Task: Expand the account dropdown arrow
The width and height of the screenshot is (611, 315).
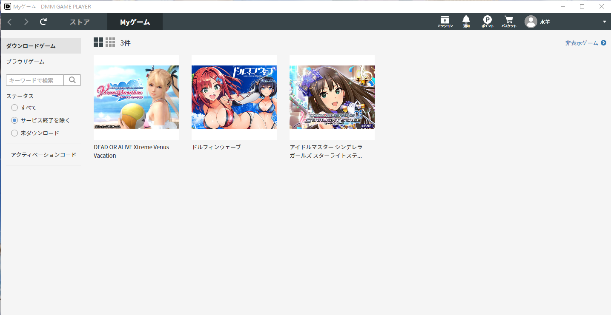Action: 604,22
